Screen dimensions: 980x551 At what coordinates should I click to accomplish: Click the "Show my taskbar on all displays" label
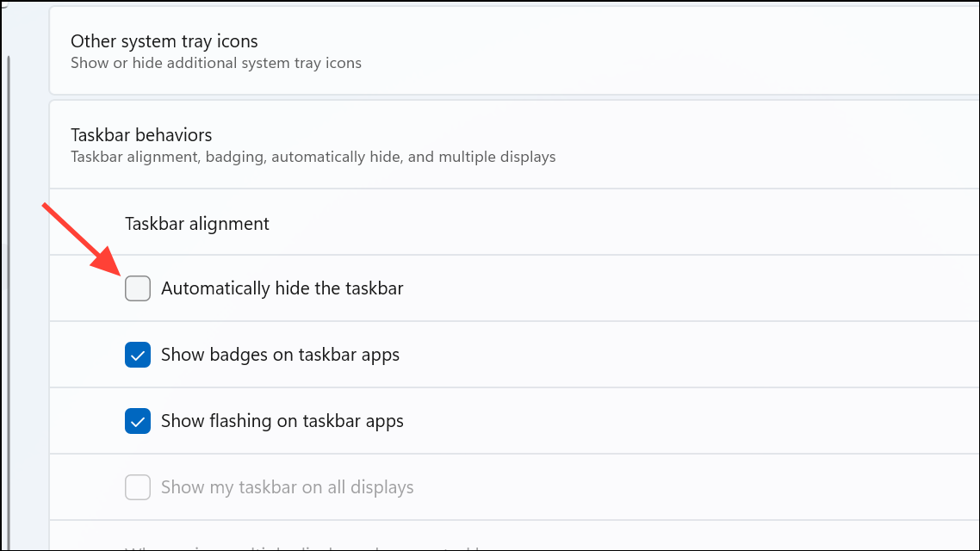click(287, 487)
